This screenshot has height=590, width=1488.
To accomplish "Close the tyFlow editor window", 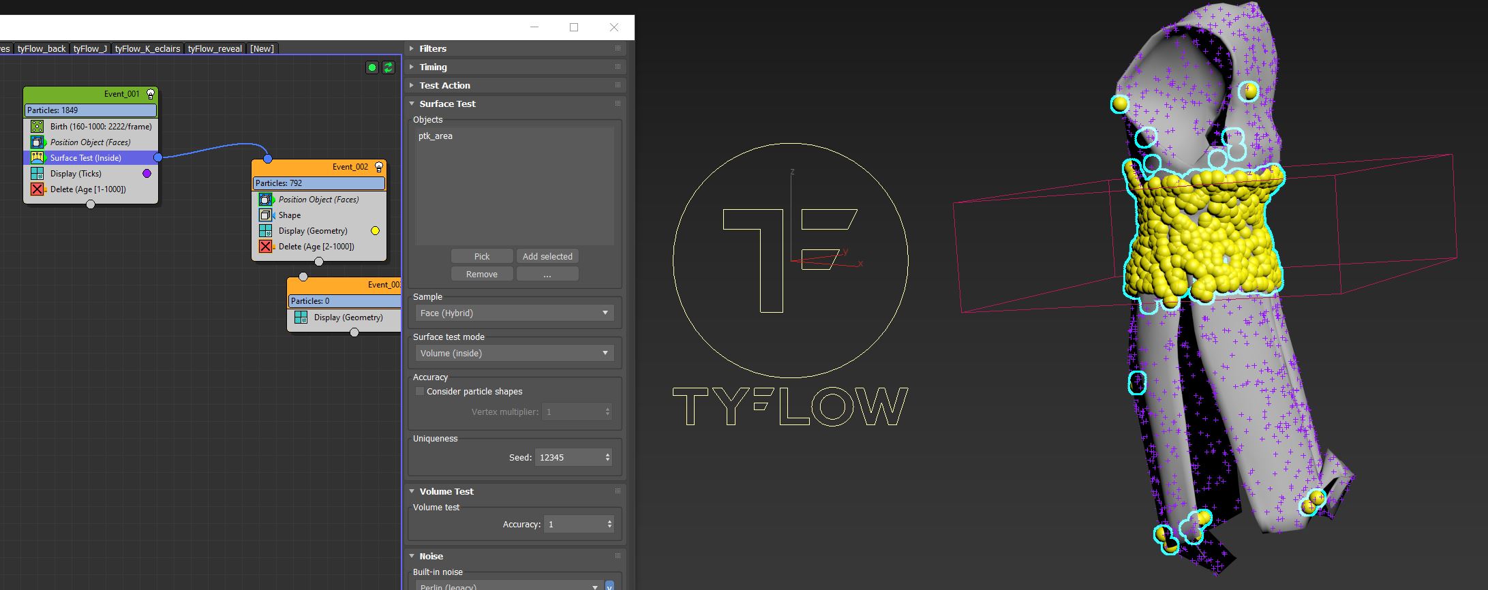I will (x=613, y=27).
